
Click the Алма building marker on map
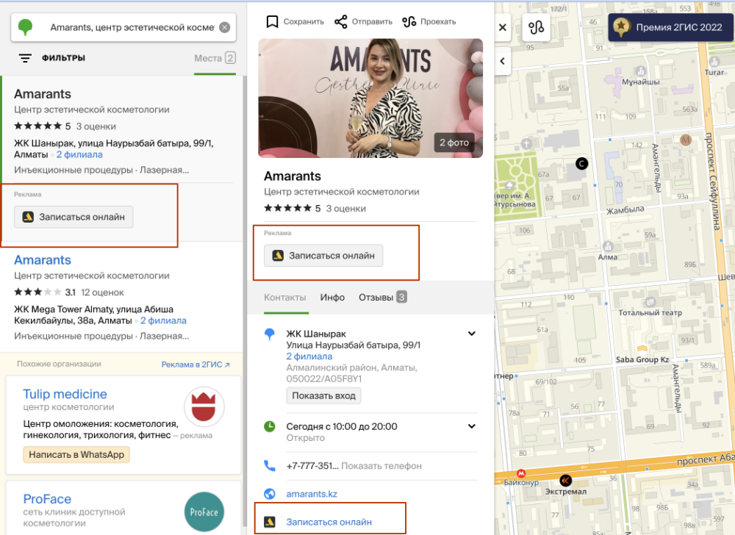pos(608,246)
